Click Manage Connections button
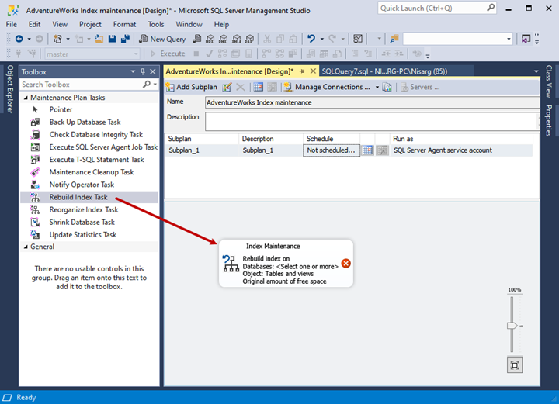This screenshot has width=559, height=404. point(328,87)
